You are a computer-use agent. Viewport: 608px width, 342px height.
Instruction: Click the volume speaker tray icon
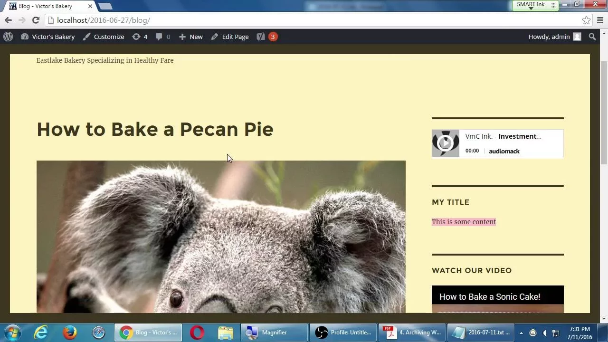544,333
